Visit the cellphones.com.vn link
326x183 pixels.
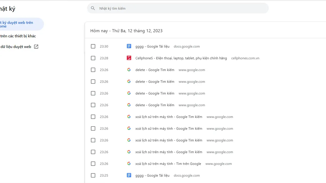click(245, 58)
